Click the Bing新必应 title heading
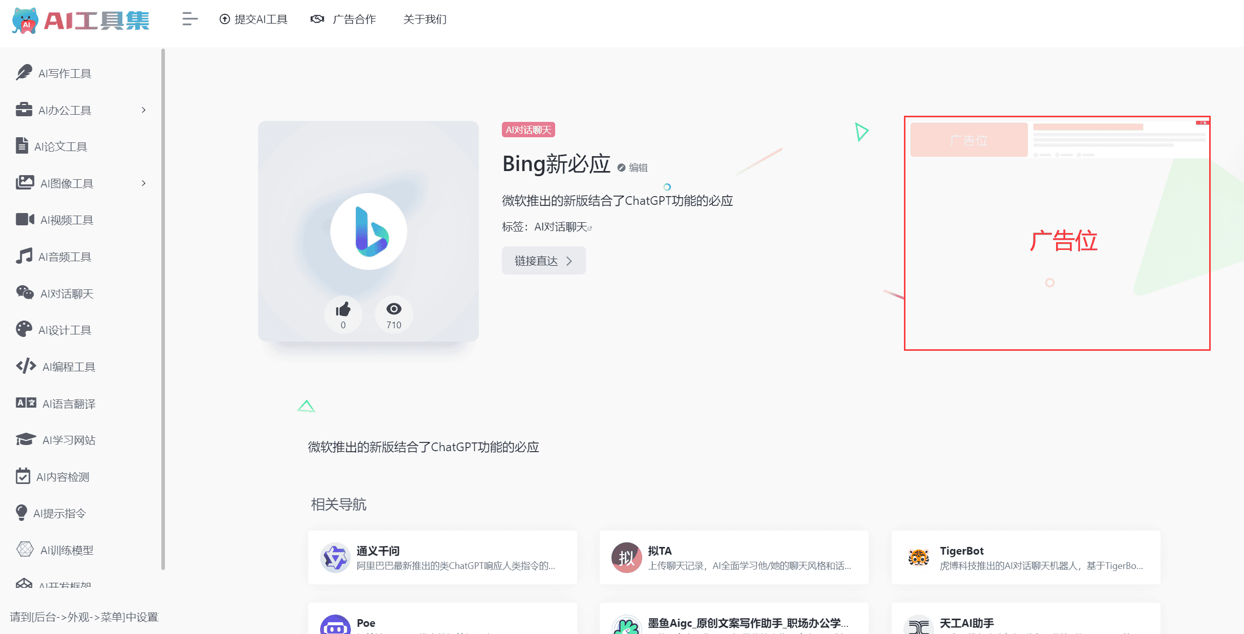This screenshot has height=634, width=1244. coord(556,164)
